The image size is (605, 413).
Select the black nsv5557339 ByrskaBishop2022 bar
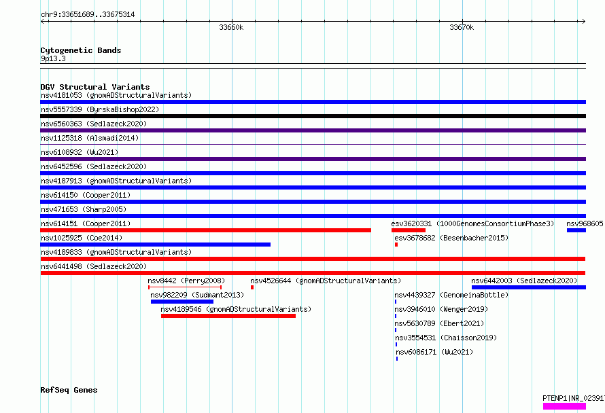pos(313,116)
